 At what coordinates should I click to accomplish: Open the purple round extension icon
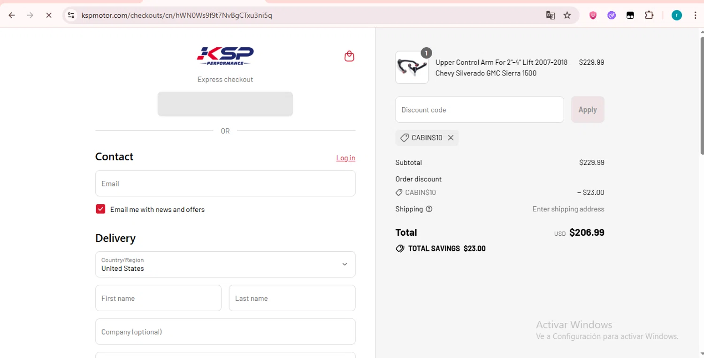pos(612,15)
